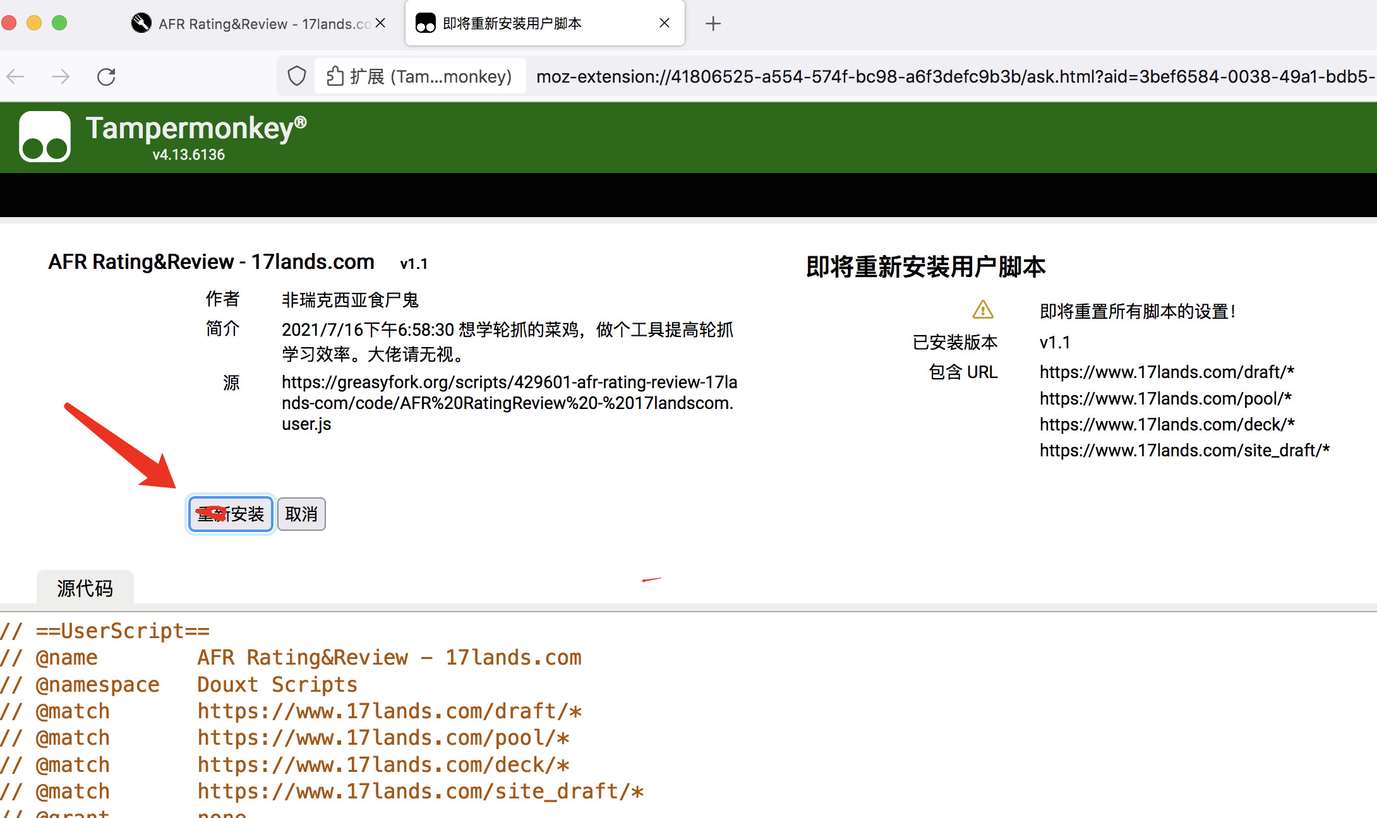Go back using the back arrow

pyautogui.click(x=15, y=76)
